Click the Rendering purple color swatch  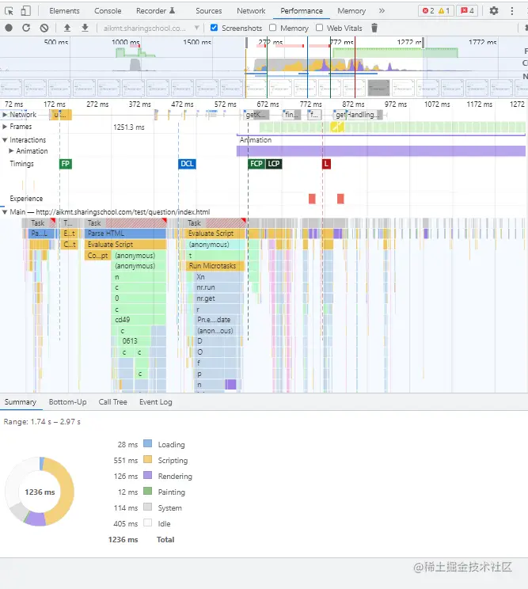148,475
